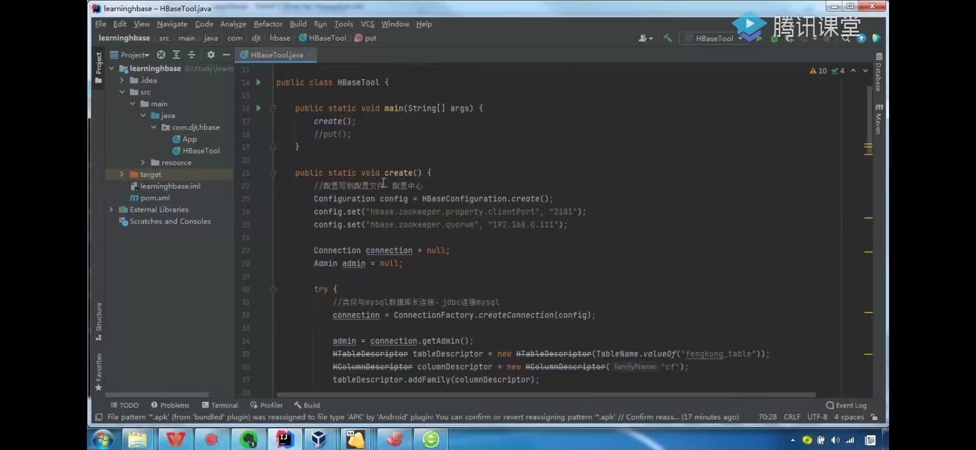Image resolution: width=976 pixels, height=450 pixels.
Task: Go to previous highlighted error arrow
Action: point(853,71)
